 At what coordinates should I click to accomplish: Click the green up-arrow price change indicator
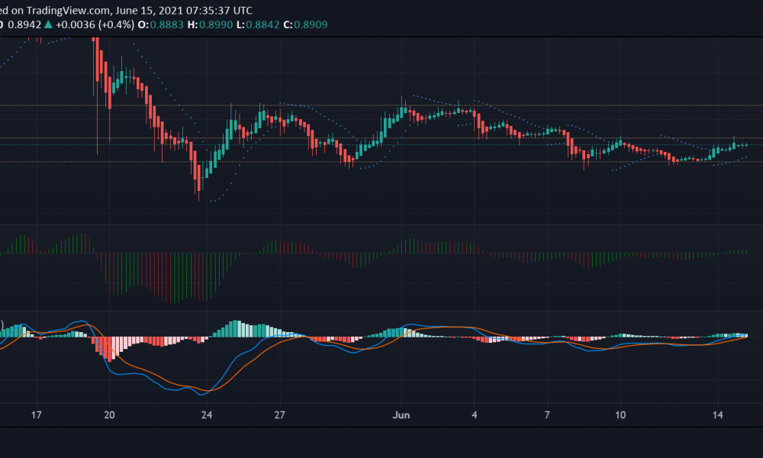click(48, 24)
